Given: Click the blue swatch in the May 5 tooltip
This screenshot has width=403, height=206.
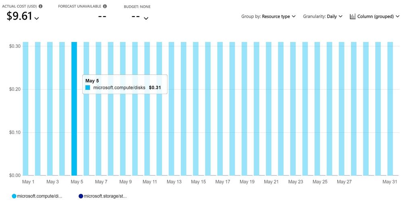Looking at the screenshot, I should (88, 87).
